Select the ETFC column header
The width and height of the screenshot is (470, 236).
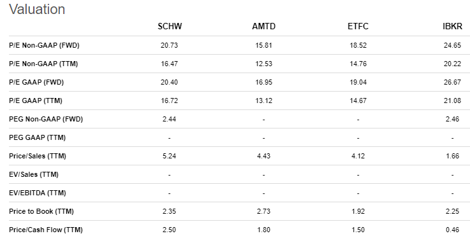click(x=358, y=26)
